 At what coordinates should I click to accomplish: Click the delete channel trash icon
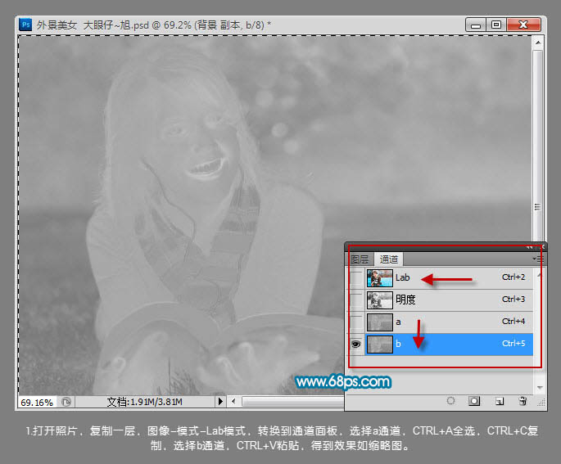coord(523,401)
